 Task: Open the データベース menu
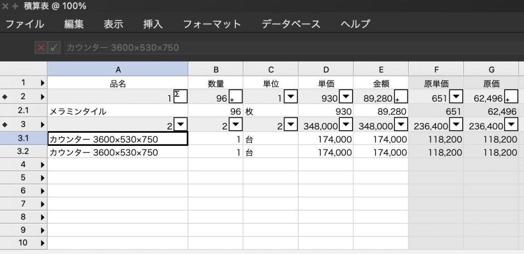click(x=291, y=24)
